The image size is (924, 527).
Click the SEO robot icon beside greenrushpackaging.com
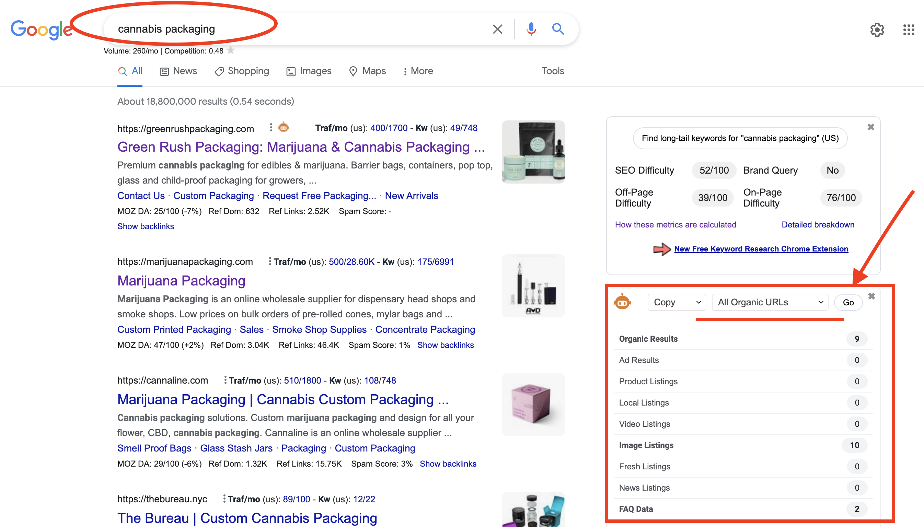[x=284, y=127]
